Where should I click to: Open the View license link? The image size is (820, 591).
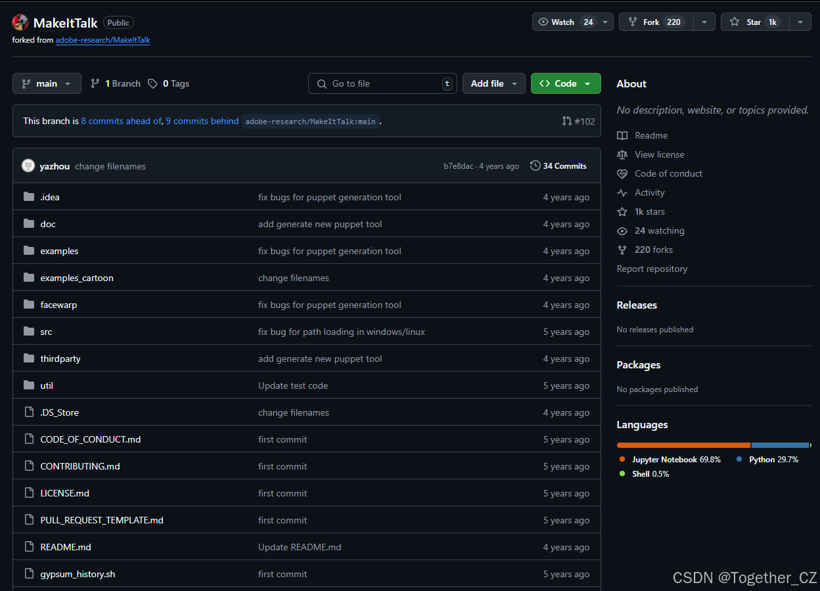660,154
